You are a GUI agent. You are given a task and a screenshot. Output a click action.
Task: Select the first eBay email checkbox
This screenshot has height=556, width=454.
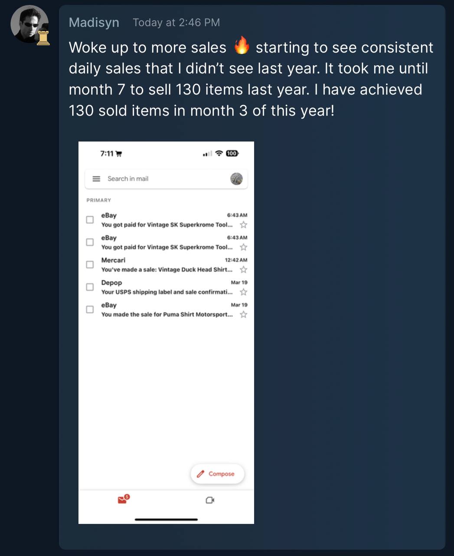point(90,220)
